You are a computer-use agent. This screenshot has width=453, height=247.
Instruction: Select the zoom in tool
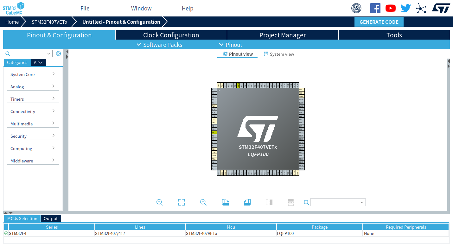159,202
